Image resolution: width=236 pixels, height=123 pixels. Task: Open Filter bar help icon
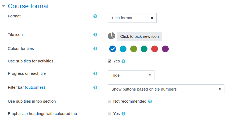point(95,87)
